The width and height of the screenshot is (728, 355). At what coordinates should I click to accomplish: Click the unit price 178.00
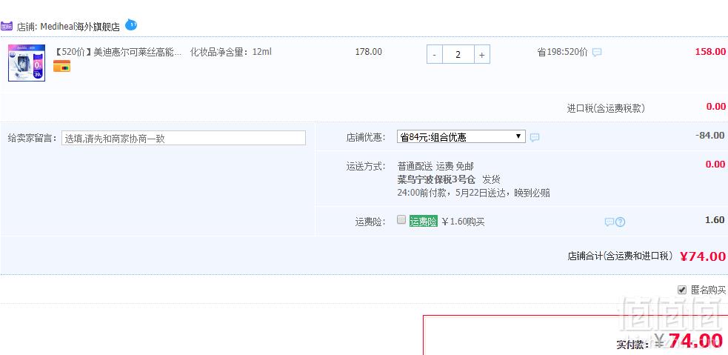(x=369, y=52)
